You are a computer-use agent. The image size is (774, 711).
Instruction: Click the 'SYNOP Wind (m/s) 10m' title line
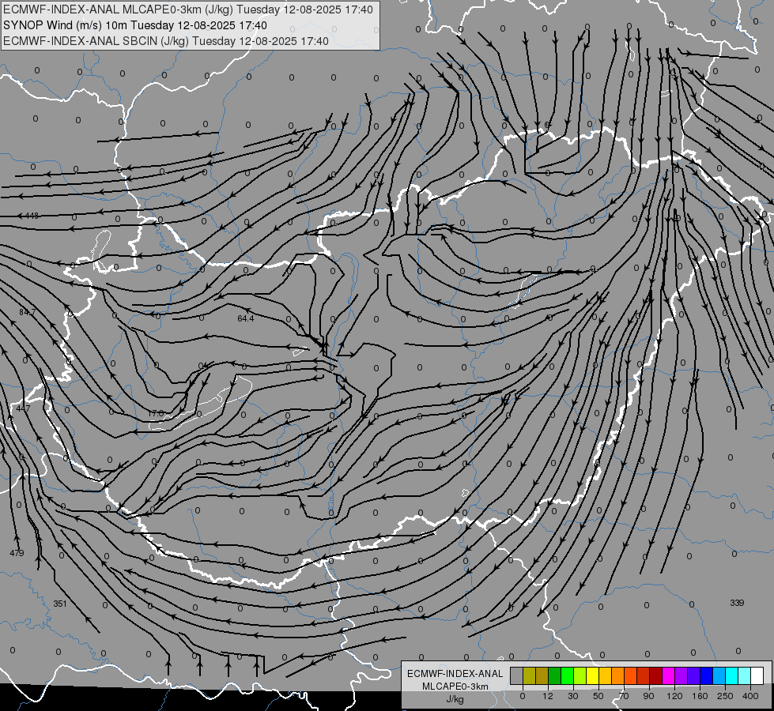pyautogui.click(x=135, y=25)
